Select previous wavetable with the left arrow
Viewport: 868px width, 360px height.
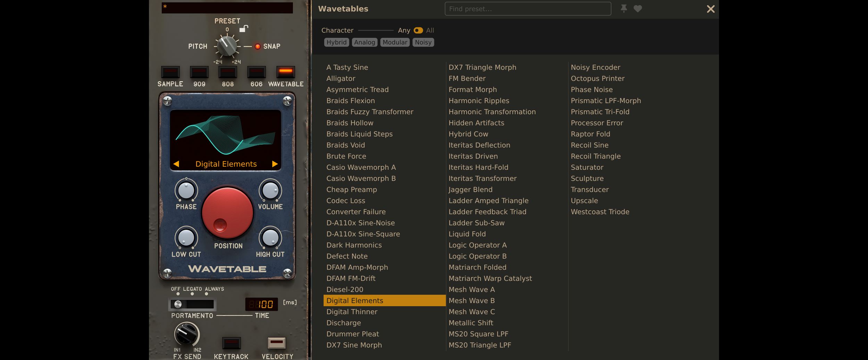tap(176, 164)
